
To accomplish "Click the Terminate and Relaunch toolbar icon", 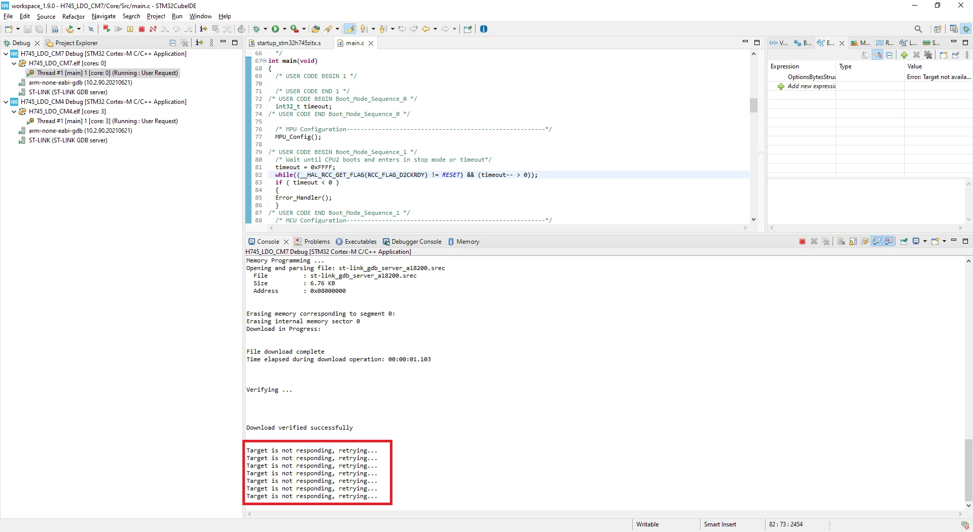I will pos(106,29).
